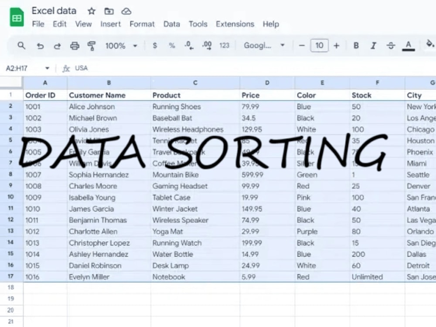
Task: Open the Extensions menu
Action: [235, 24]
